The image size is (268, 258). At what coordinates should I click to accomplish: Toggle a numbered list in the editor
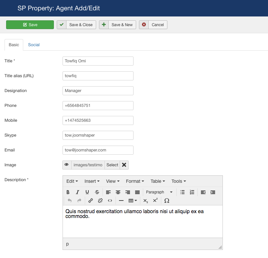192,192
